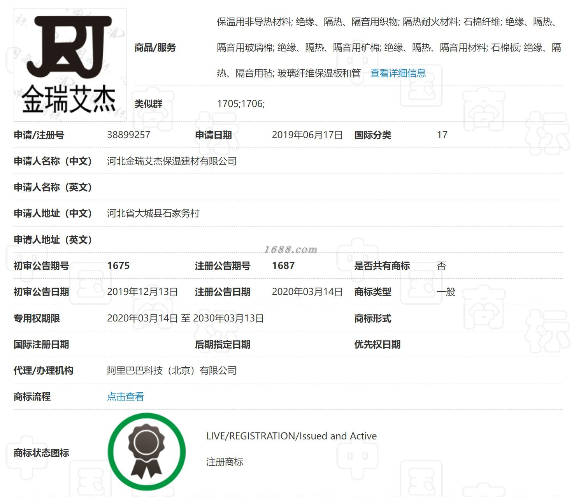Screen dimensions: 581x497
Task: Click the international class value 17
Action: click(x=442, y=135)
